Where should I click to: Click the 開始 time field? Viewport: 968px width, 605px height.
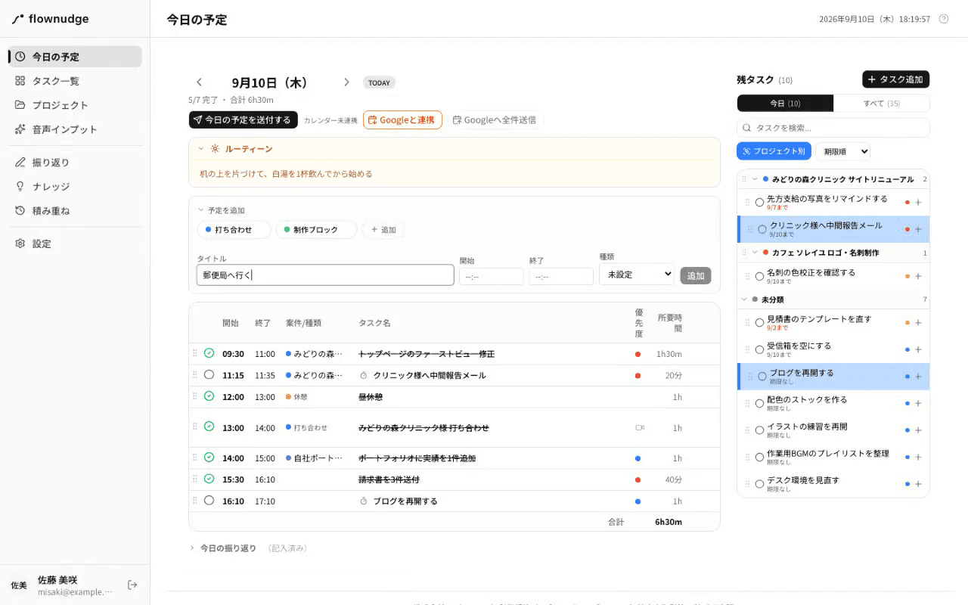[491, 276]
